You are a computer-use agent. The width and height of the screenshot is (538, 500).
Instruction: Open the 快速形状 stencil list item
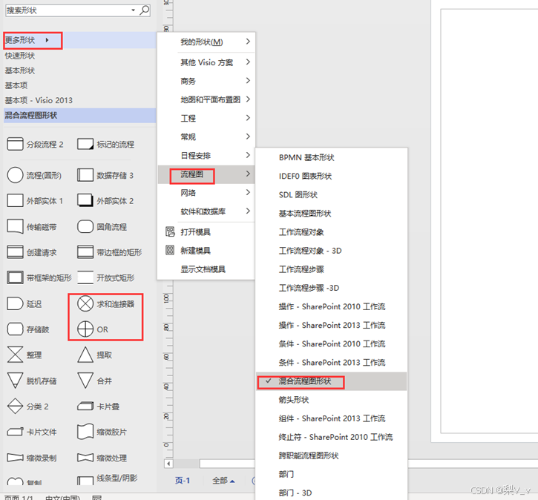point(79,56)
